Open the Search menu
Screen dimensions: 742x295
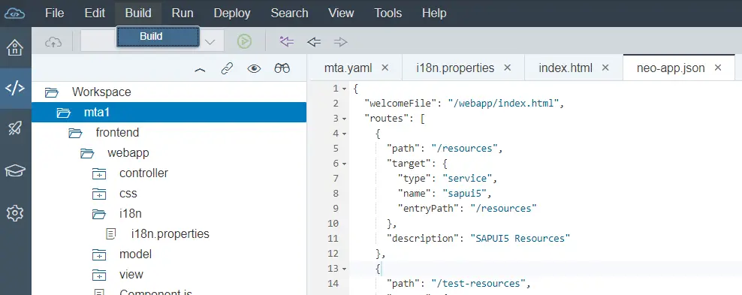coord(289,14)
